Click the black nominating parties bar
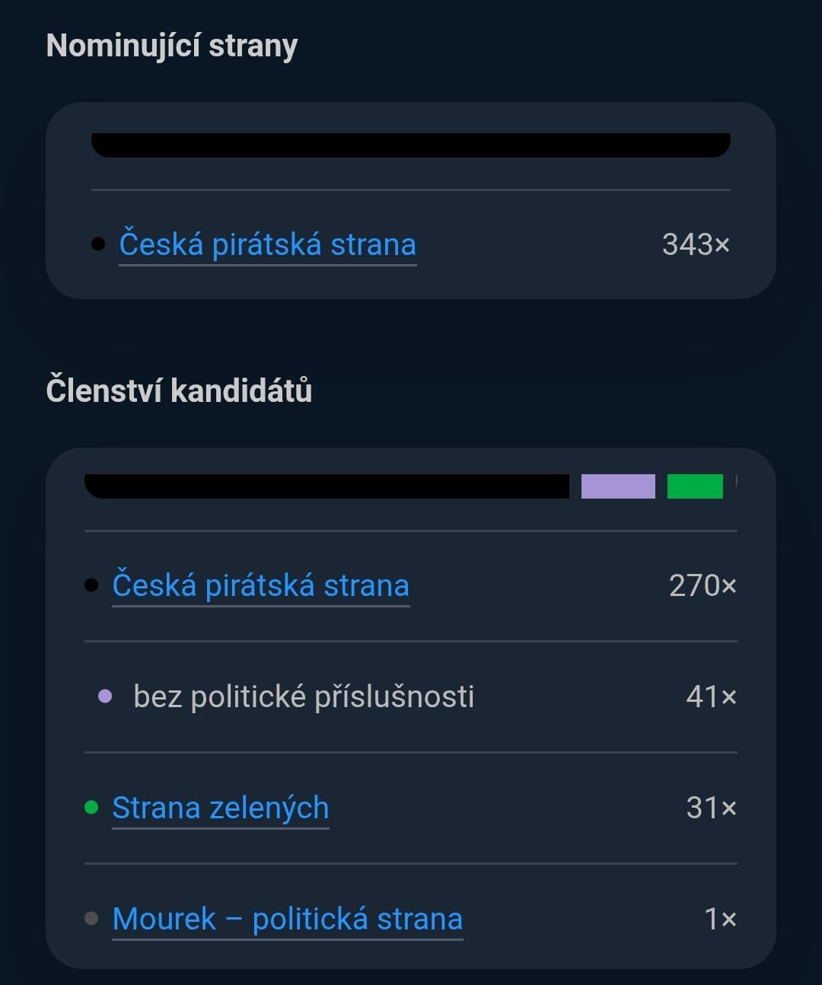The height and width of the screenshot is (985, 822). 411,145
